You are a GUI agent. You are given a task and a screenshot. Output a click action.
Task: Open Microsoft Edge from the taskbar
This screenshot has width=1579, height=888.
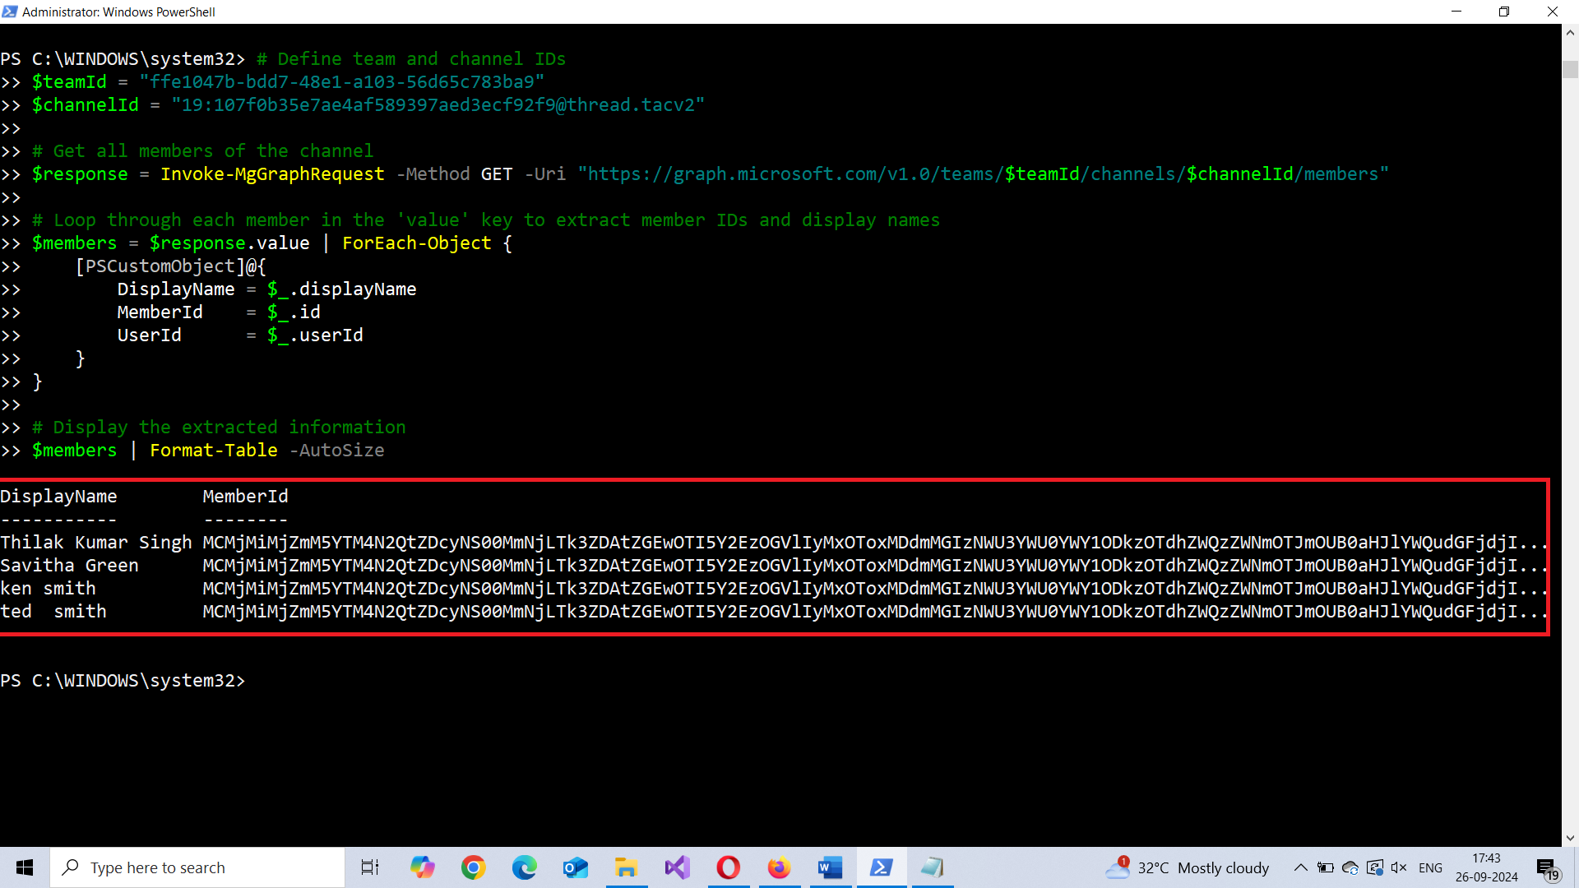tap(525, 867)
